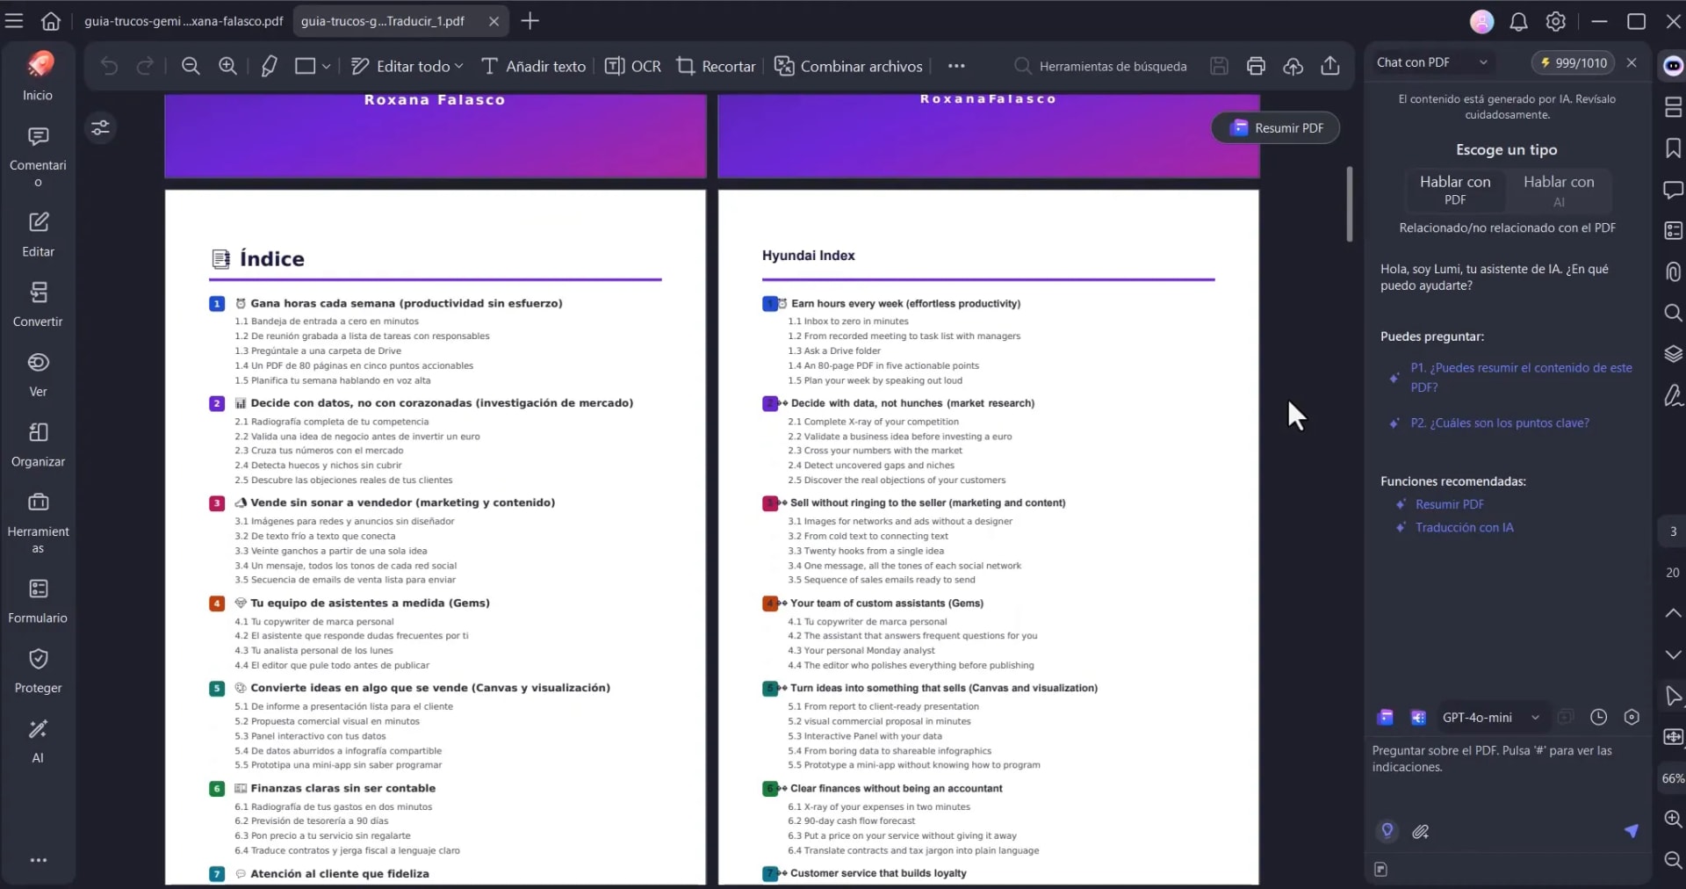Click the cloud upload icon

1293,66
